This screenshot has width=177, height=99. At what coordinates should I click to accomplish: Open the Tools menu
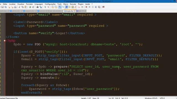pyautogui.click(x=59, y=4)
